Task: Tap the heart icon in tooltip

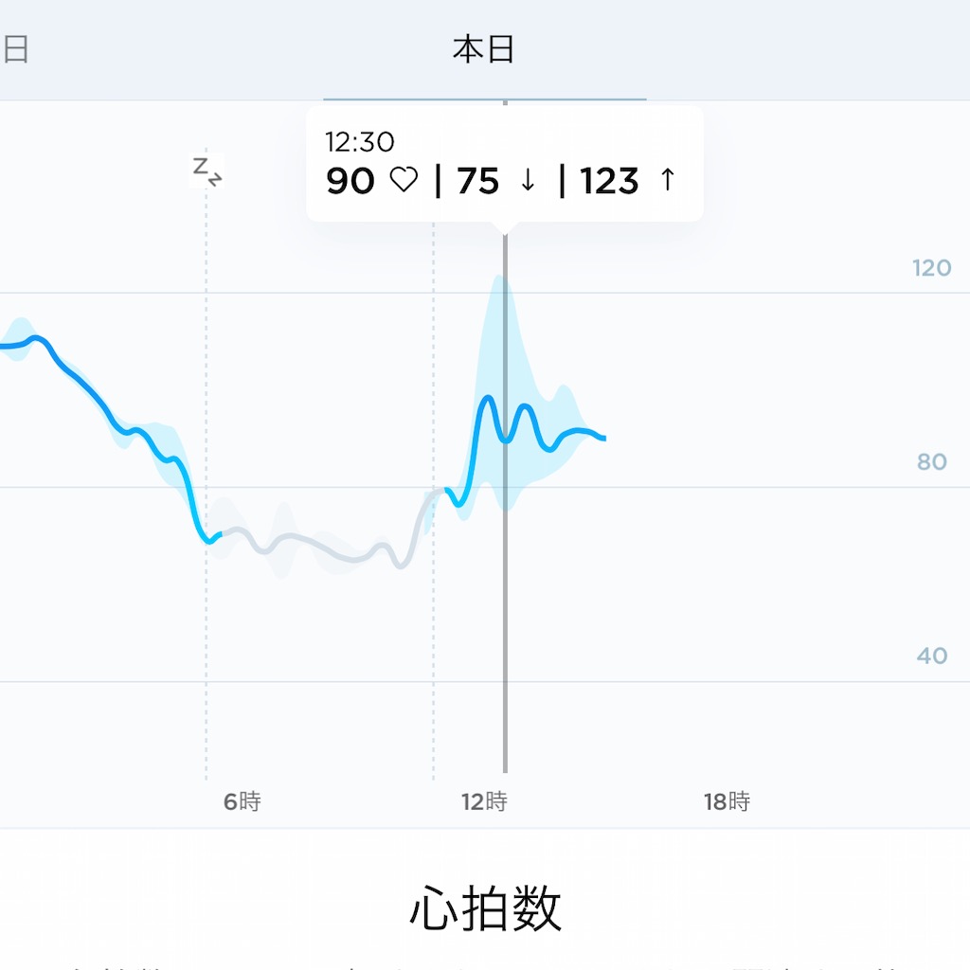Action: pyautogui.click(x=404, y=180)
